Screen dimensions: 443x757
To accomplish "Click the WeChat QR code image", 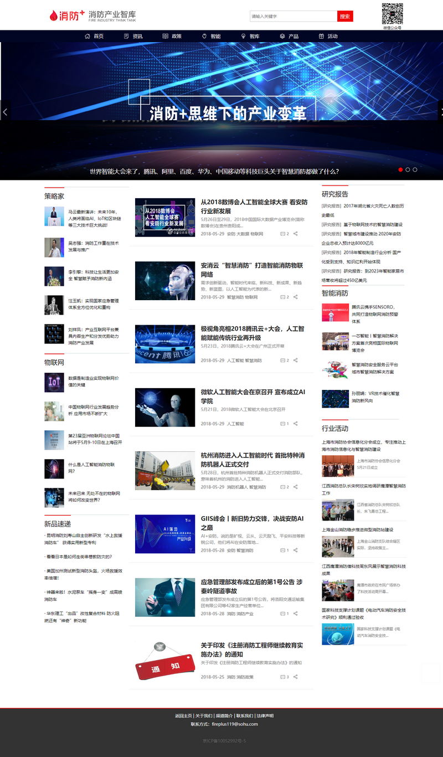I will [392, 13].
